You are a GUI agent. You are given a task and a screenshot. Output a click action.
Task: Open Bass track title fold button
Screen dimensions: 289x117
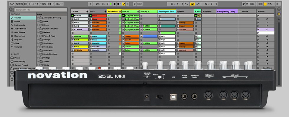[x=105, y=11]
